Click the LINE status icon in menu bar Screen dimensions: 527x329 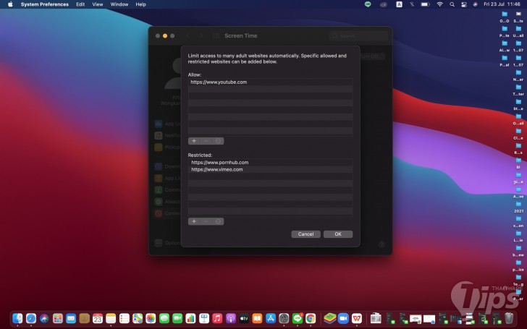(368, 4)
